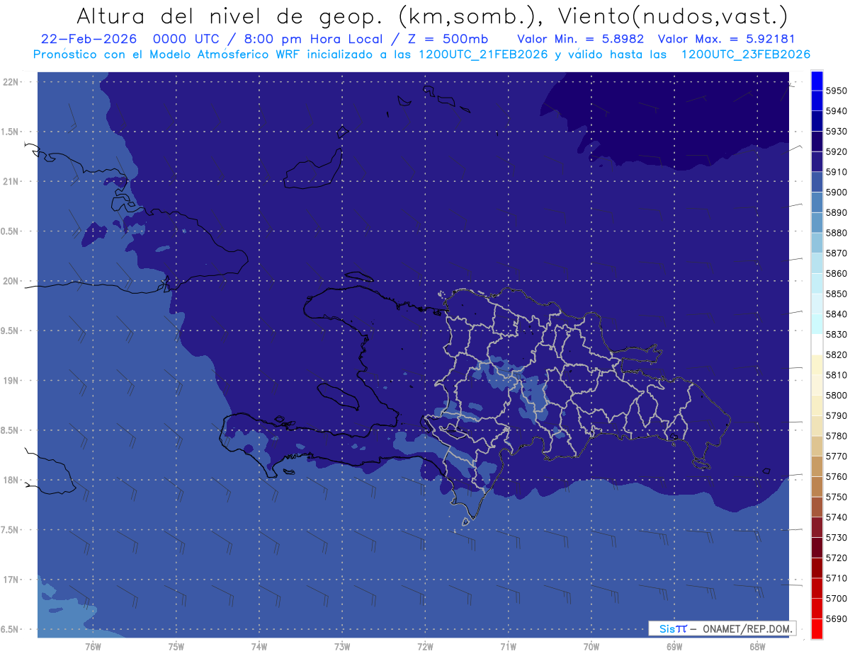The height and width of the screenshot is (656, 850).
Task: Select the 5780 colorbar value
Action: (x=837, y=436)
